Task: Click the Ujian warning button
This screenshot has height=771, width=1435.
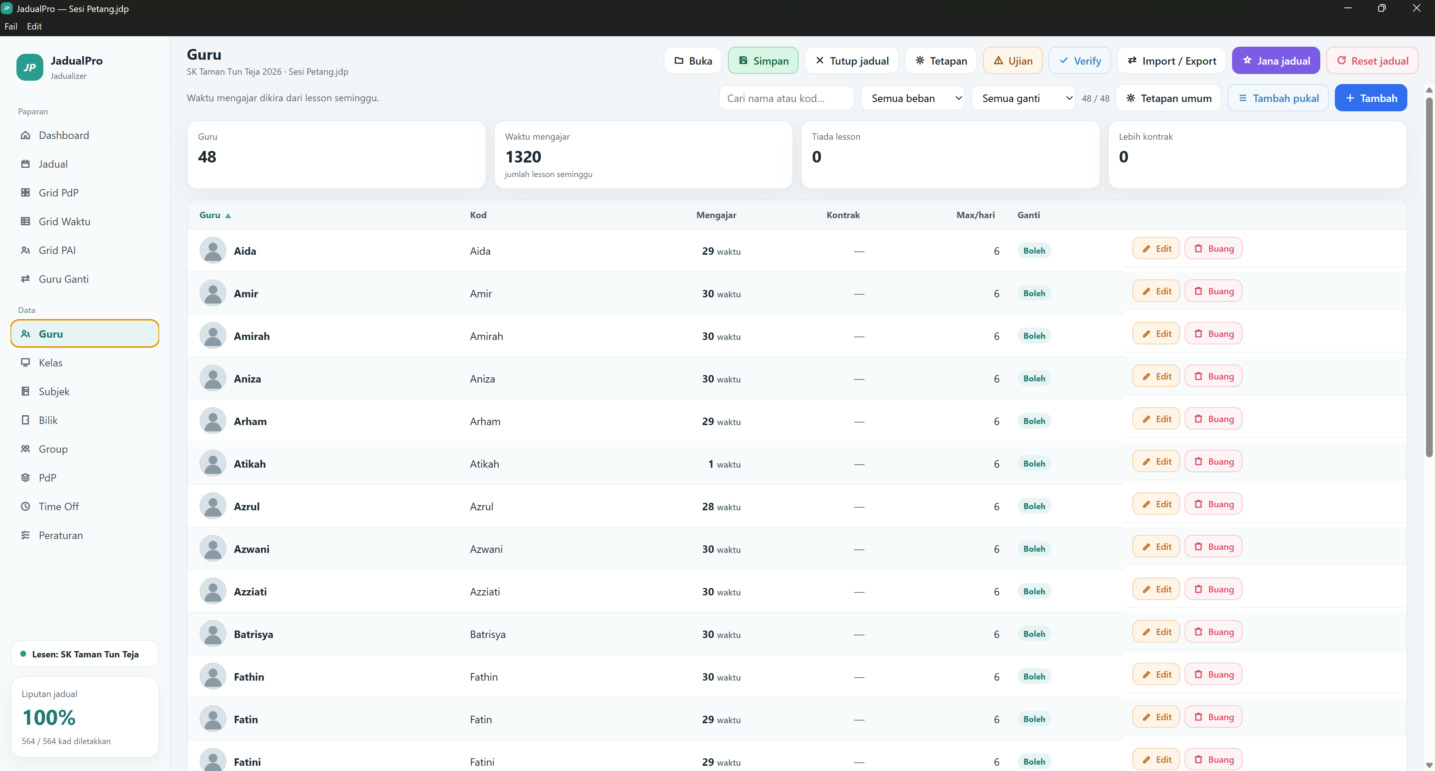Action: pos(1013,61)
